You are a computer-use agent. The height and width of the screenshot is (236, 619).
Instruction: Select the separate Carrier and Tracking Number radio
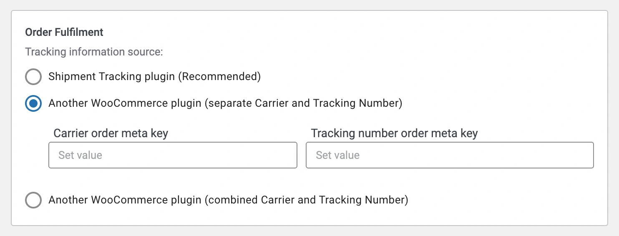coord(33,103)
